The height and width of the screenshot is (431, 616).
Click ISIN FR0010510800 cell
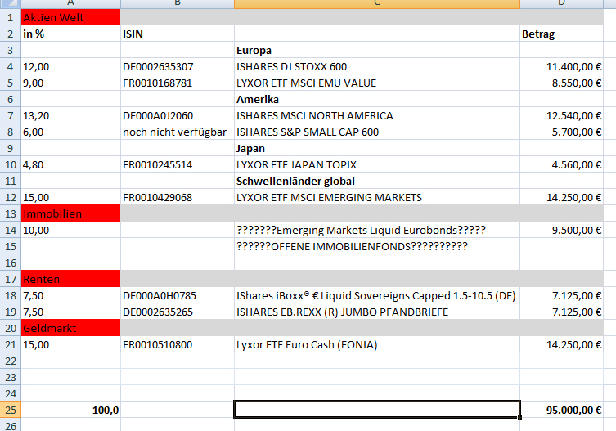178,344
